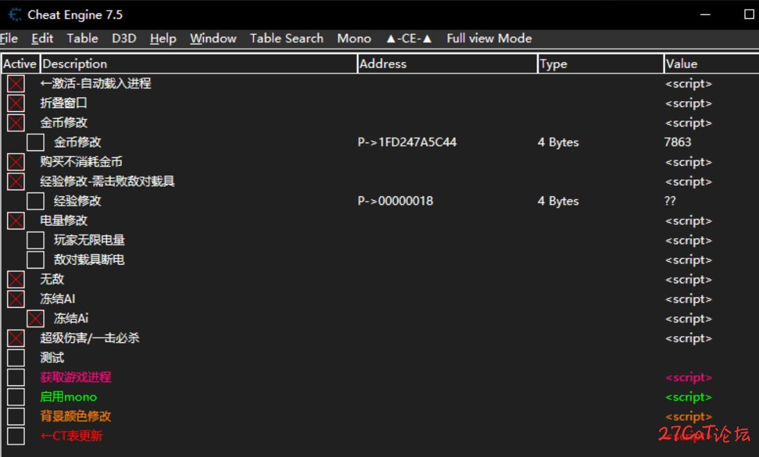This screenshot has height=457, width=759.
Task: Open the Edit menu
Action: coord(42,39)
